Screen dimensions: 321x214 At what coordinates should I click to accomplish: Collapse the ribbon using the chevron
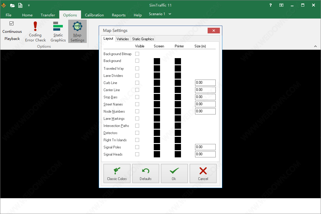[x=315, y=46]
